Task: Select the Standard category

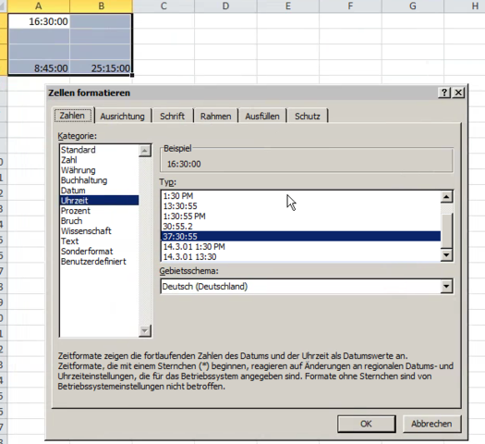Action: point(99,150)
